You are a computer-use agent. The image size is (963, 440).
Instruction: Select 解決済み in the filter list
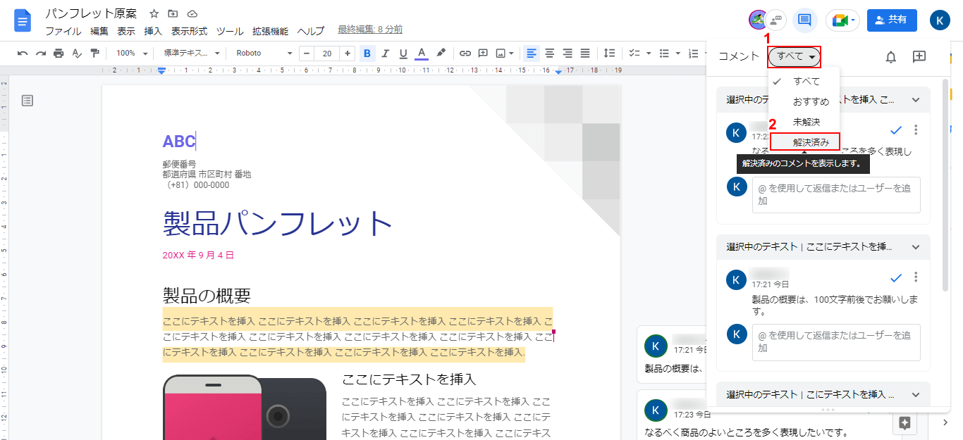(804, 142)
